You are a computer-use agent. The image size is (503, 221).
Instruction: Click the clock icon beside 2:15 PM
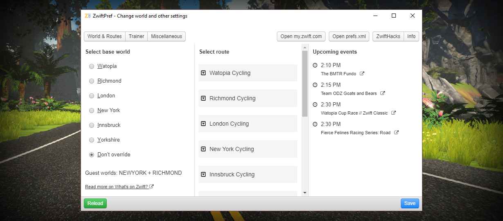tap(315, 85)
